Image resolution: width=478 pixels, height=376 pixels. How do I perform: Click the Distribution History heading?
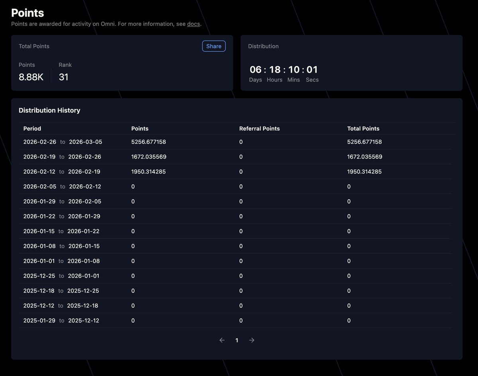tap(49, 110)
